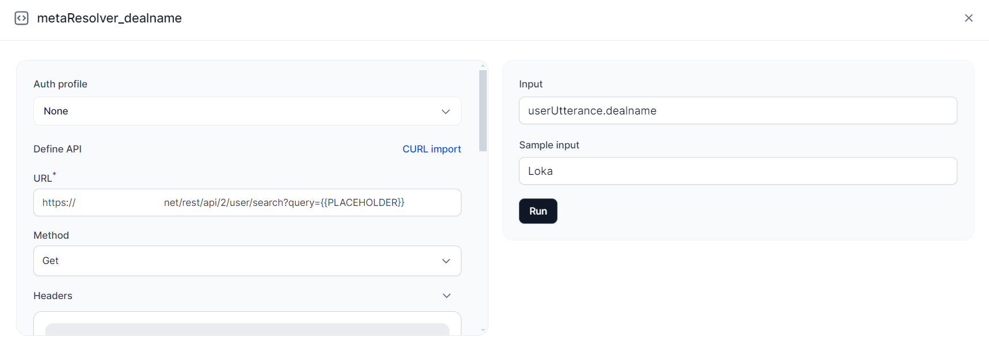Click the Headers section label
This screenshot has width=989, height=348.
(x=53, y=296)
